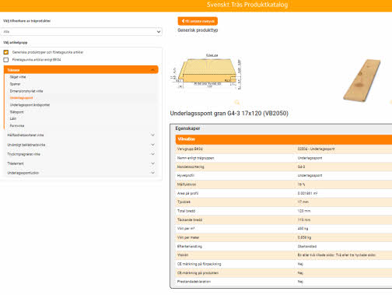This screenshot has width=392, height=295.
Task: Click the 'Vikt per m³' row label
Action: coord(186,229)
